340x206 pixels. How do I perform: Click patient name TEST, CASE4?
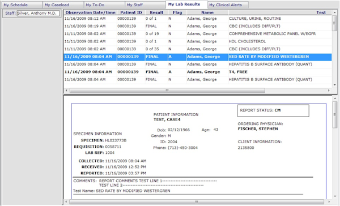167,119
